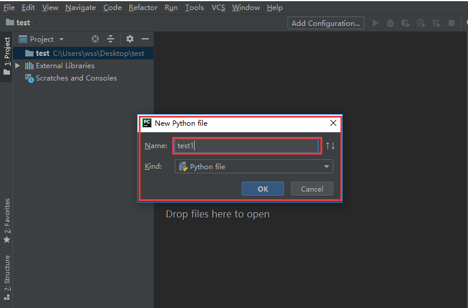
Task: Expand the External Libraries node
Action: 18,66
